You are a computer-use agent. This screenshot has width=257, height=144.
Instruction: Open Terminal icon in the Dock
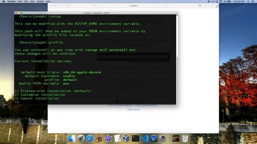click(136, 138)
